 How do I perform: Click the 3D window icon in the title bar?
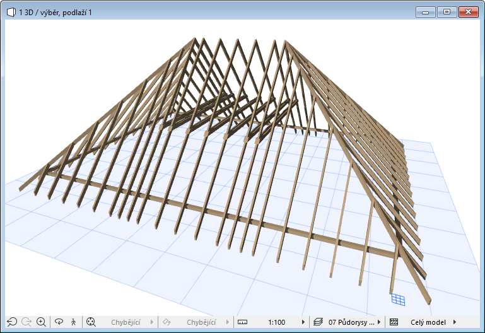coord(11,13)
